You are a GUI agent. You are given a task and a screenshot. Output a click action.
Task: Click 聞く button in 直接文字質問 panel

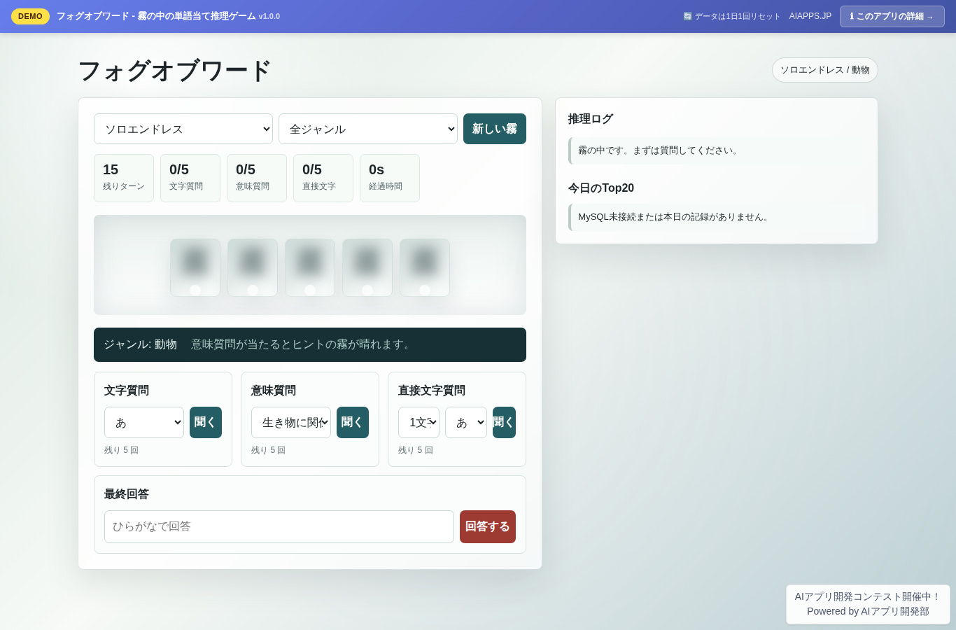point(504,422)
